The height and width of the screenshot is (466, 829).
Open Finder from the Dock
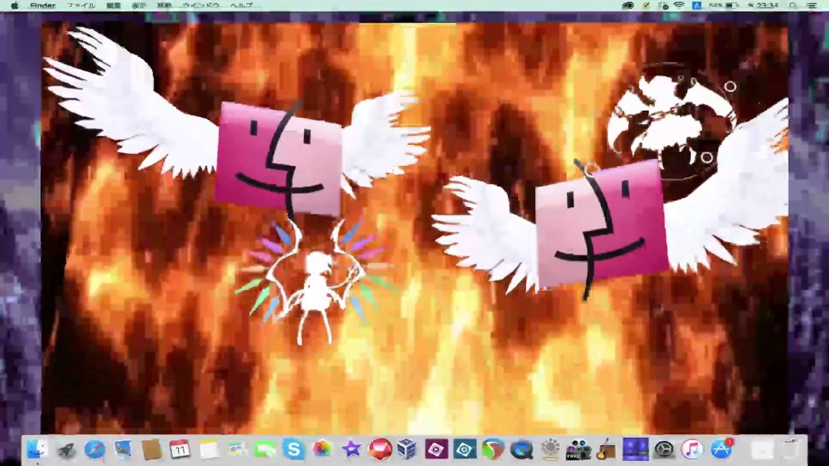click(x=38, y=449)
